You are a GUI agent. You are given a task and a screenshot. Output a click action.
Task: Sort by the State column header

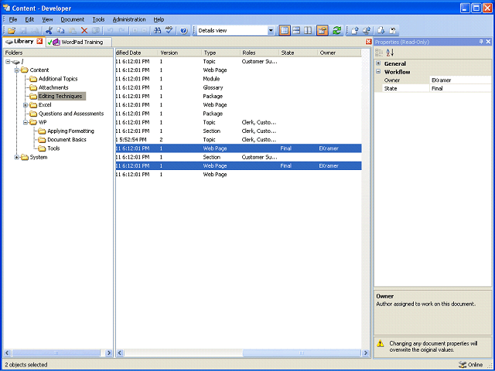coord(298,53)
